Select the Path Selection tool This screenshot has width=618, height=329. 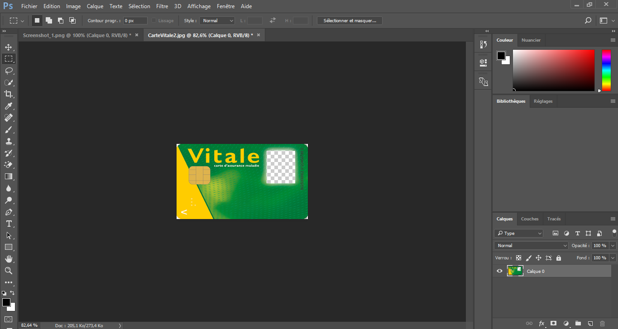8,235
